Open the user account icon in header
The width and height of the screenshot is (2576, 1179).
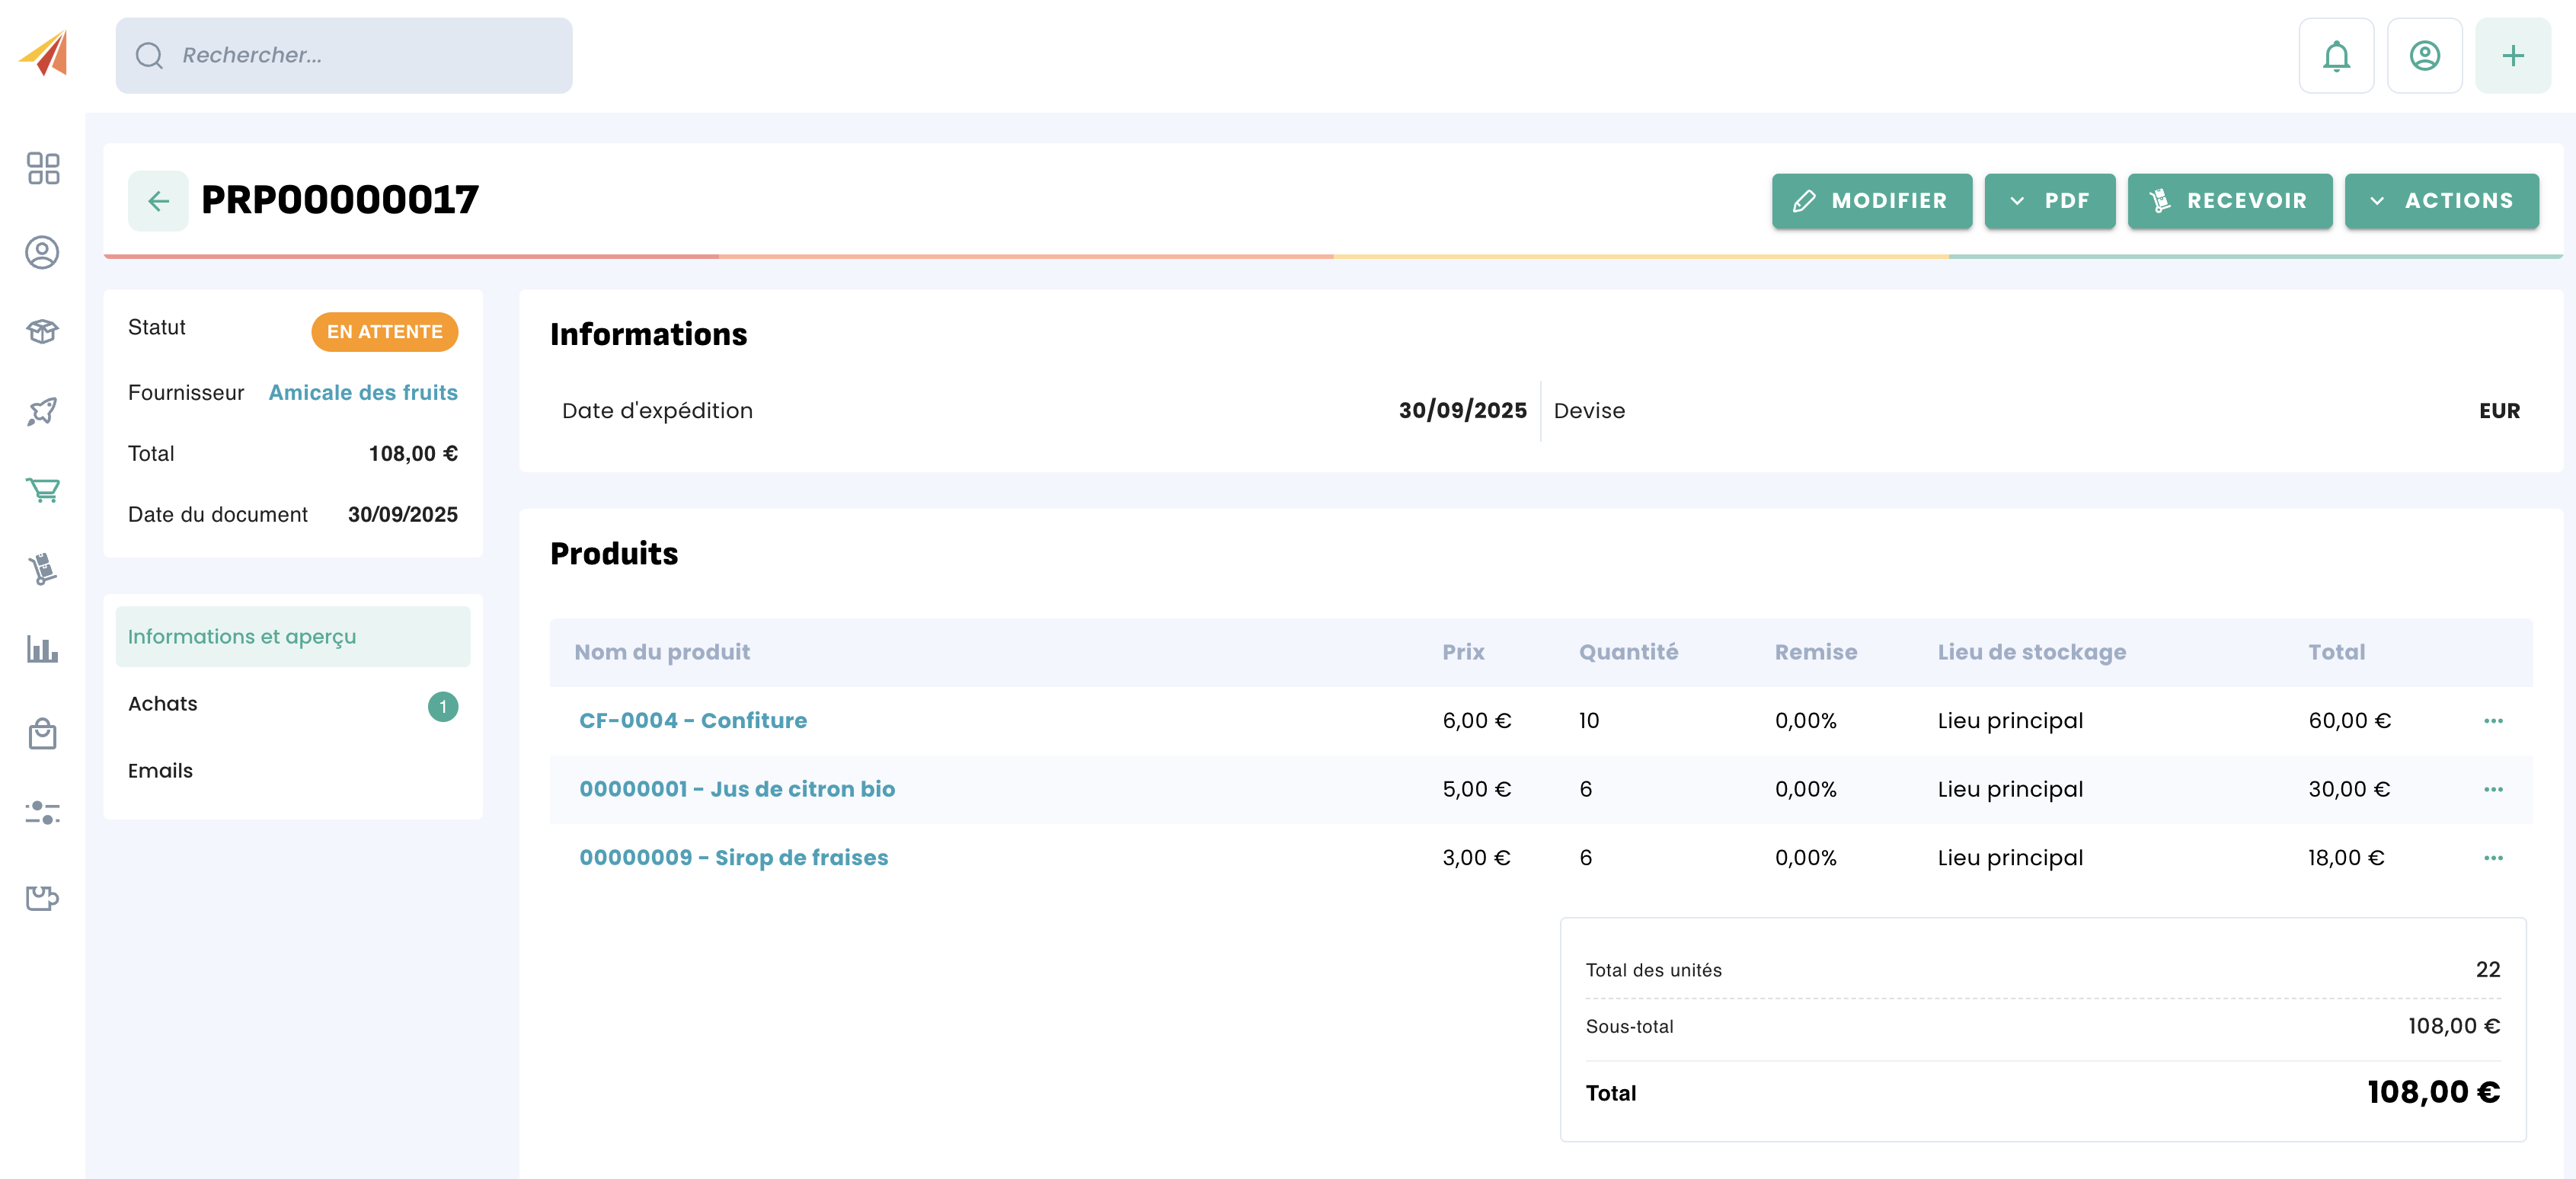tap(2423, 56)
